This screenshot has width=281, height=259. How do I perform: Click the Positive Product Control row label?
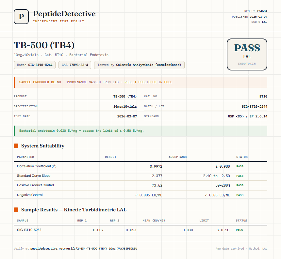(x=35, y=185)
